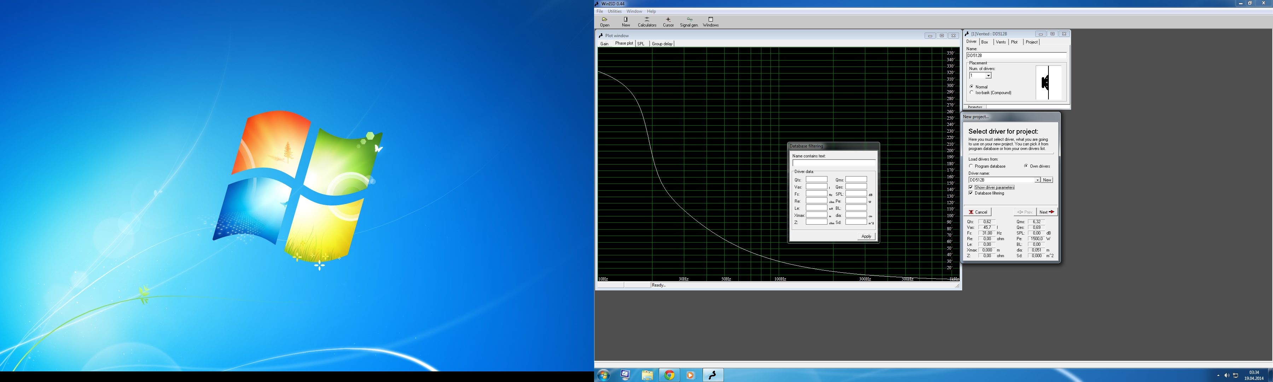The width and height of the screenshot is (1273, 382).
Task: Open the taskbar app beside Start orb
Action: click(x=625, y=375)
